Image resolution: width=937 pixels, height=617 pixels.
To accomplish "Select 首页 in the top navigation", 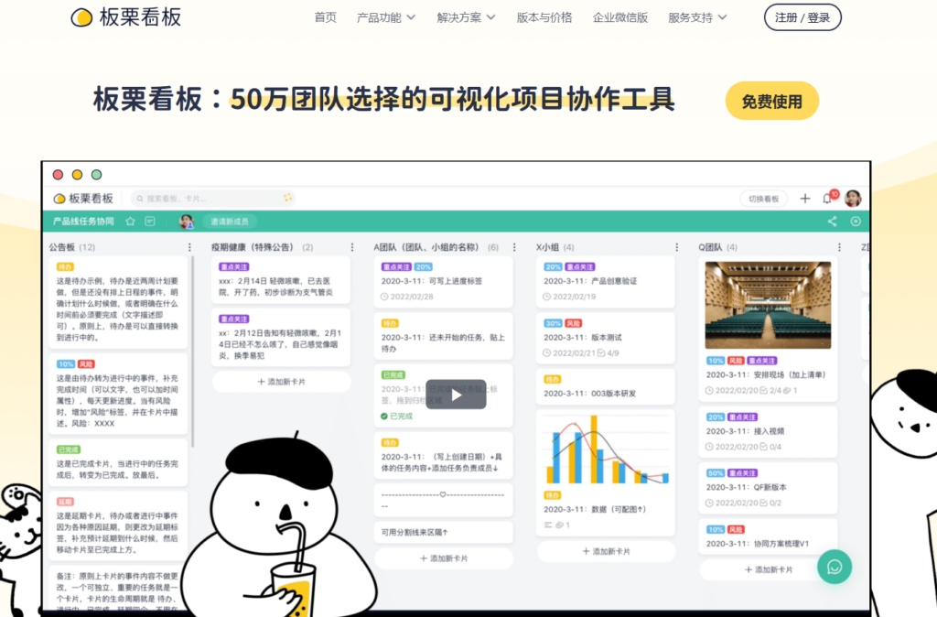I will (x=325, y=16).
